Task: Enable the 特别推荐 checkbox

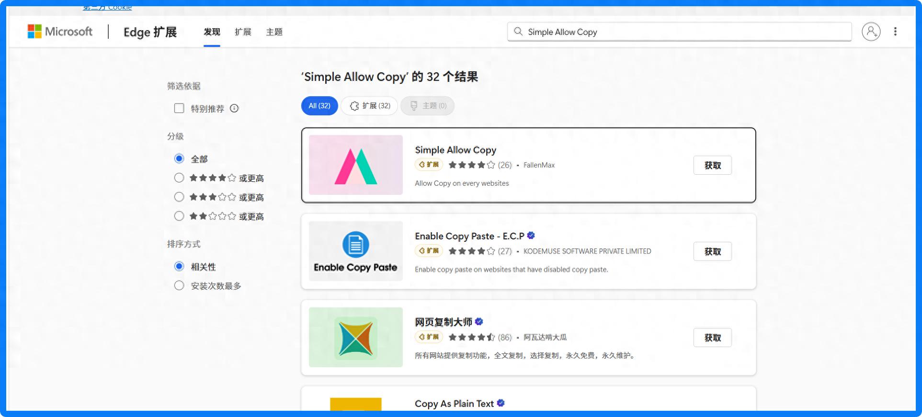Action: (x=179, y=108)
